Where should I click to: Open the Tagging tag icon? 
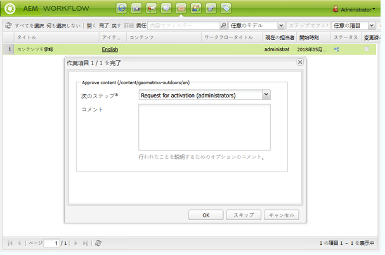(226, 8)
